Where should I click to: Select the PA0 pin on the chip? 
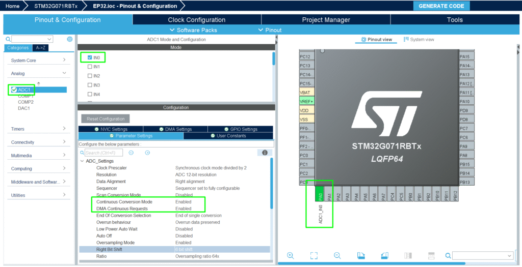pos(320,195)
